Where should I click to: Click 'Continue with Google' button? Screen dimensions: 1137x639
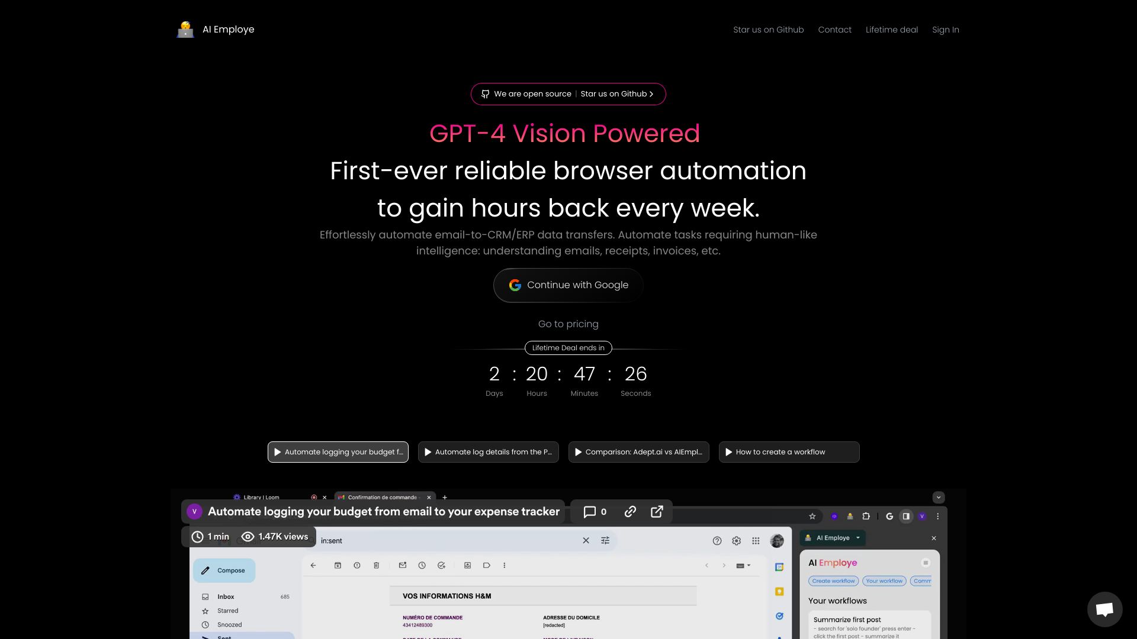coord(568,285)
